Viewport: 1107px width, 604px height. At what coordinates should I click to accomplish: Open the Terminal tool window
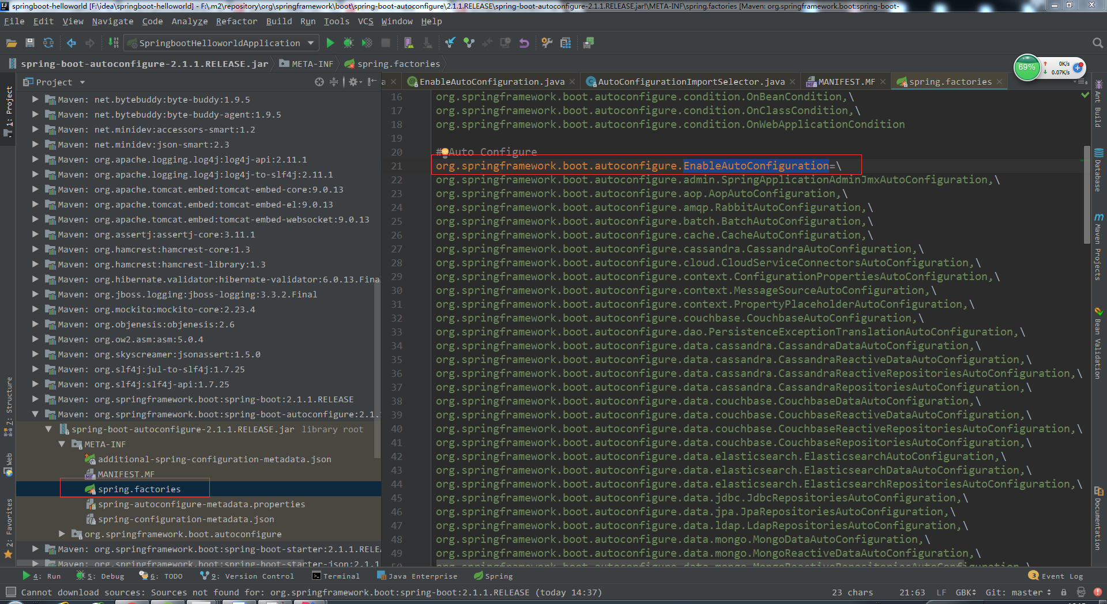(x=336, y=576)
